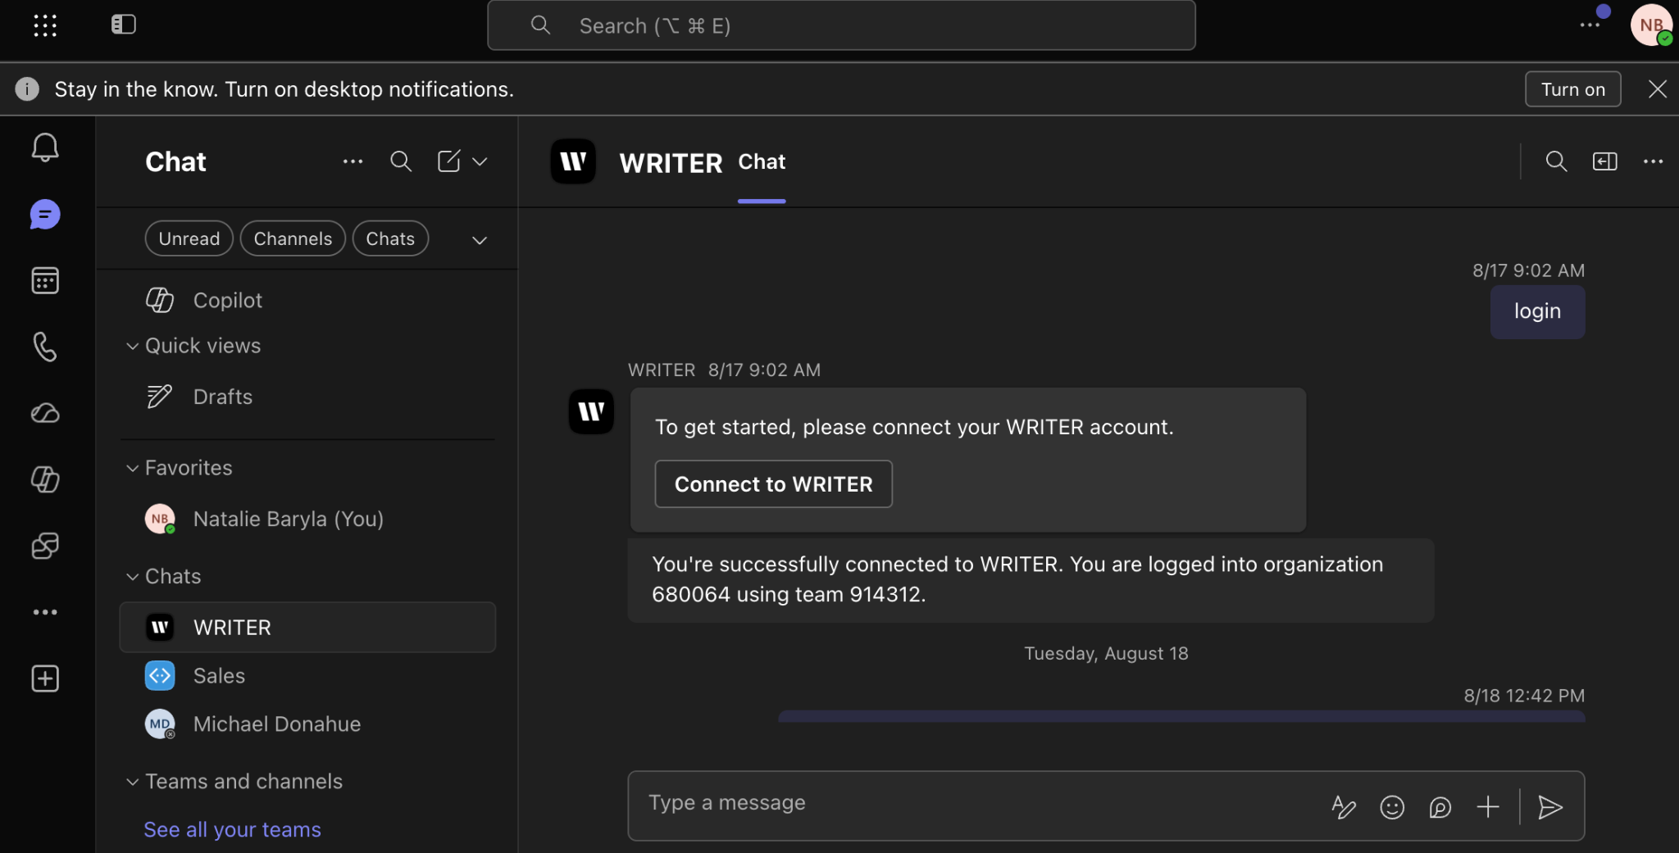The image size is (1679, 853).
Task: Open new chat options dropdown
Action: [480, 161]
